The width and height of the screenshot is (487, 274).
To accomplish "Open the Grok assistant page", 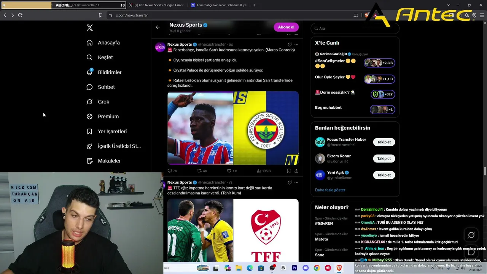I will tap(98, 102).
